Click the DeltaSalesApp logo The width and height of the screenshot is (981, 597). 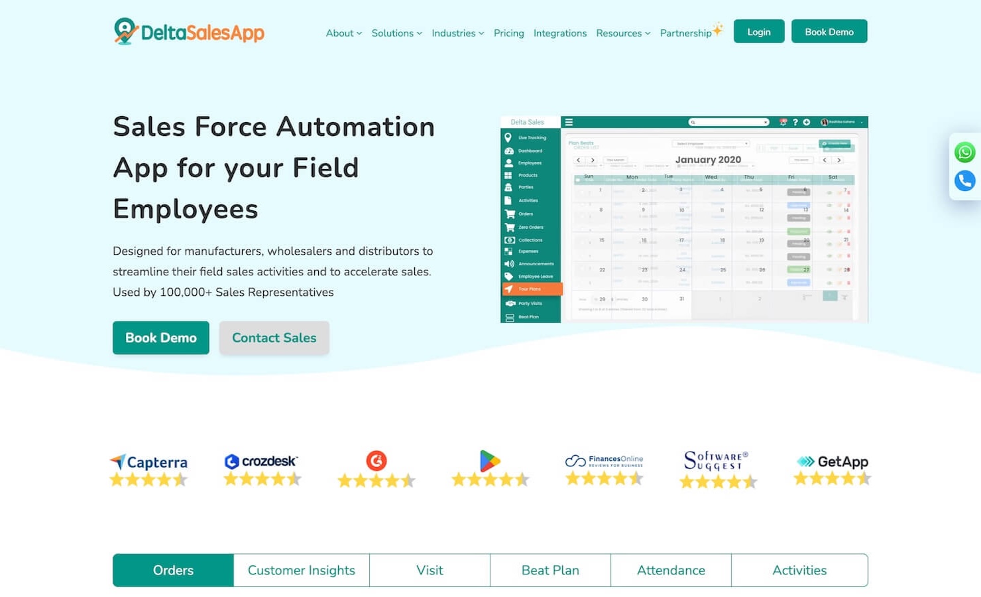(189, 31)
